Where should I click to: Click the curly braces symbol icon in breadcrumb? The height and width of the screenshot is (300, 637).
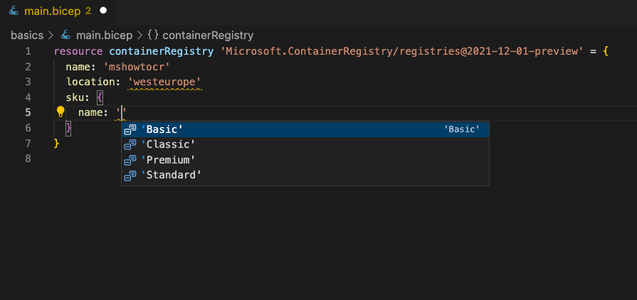(153, 36)
